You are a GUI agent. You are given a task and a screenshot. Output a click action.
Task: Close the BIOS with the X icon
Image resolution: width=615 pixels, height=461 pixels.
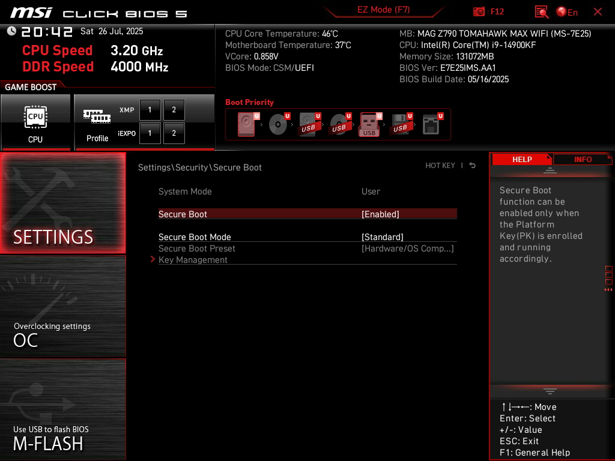[598, 12]
